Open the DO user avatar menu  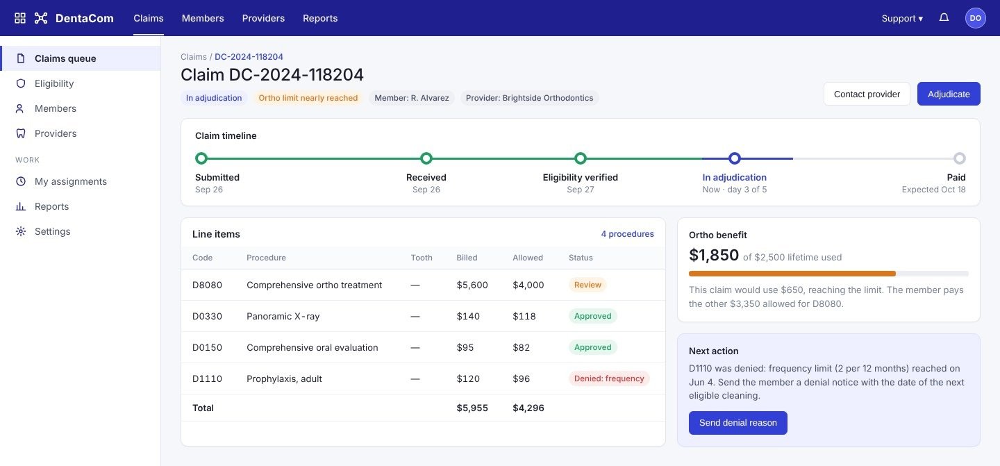tap(976, 18)
